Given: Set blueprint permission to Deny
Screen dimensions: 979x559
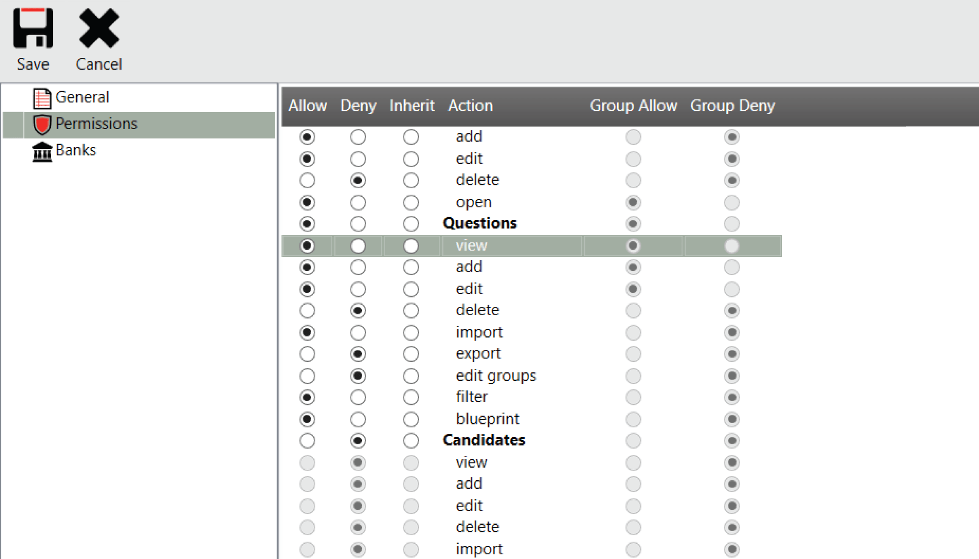Looking at the screenshot, I should (x=358, y=419).
